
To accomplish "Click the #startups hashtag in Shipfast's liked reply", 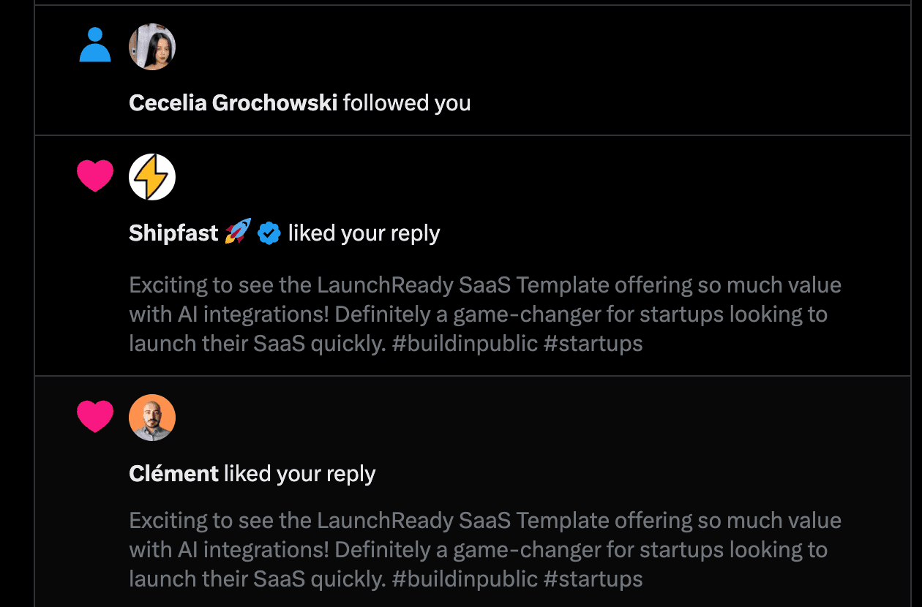I will (594, 342).
